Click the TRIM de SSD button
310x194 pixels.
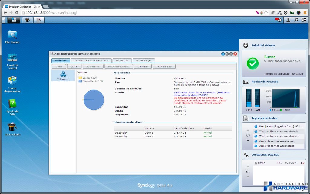pos(164,66)
